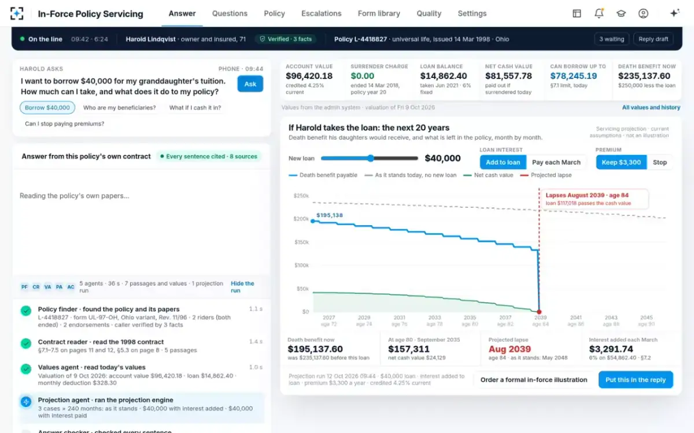
Task: Toggle the Death benefit payable legend series
Action: pos(323,175)
